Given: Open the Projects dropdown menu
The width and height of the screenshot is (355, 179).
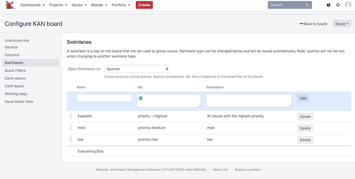Looking at the screenshot, I should [x=58, y=5].
